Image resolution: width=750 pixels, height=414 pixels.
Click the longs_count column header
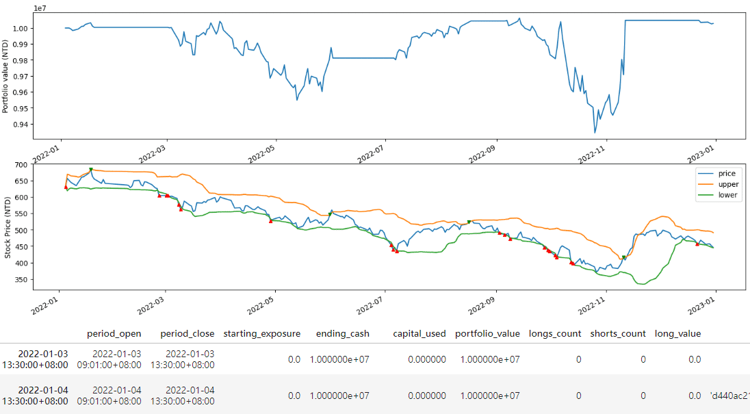pos(555,334)
